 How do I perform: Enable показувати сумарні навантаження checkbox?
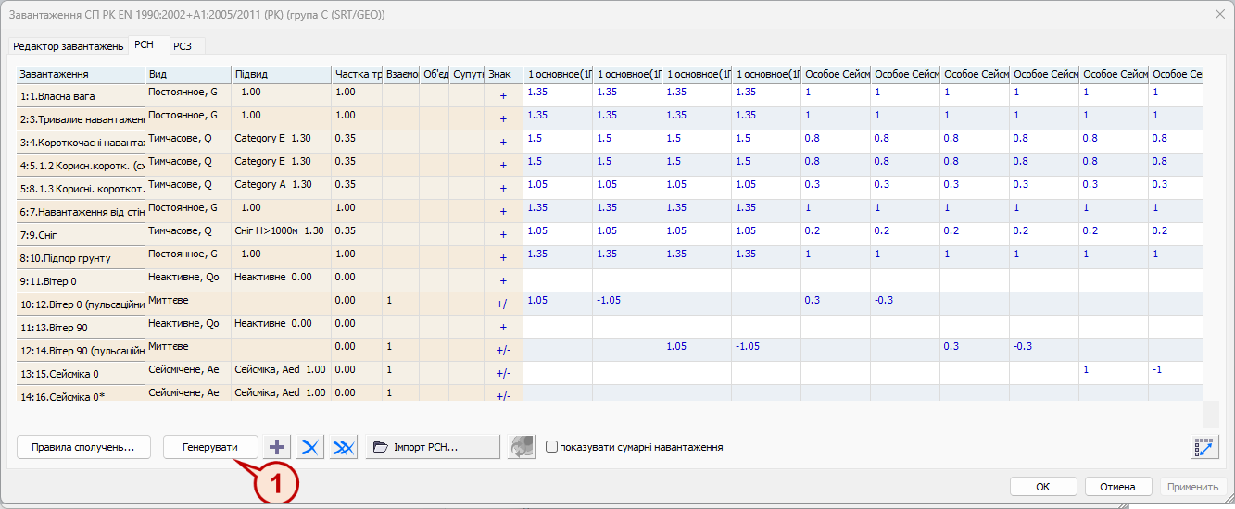552,447
